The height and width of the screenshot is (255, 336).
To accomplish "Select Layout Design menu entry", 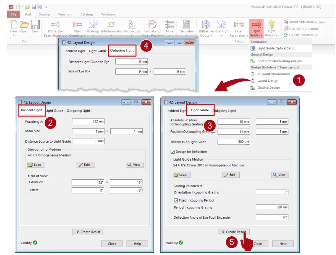I will [x=280, y=81].
